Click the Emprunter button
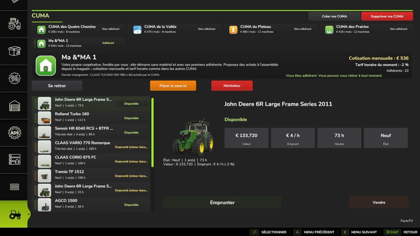This screenshot has width=420, height=236. coord(222,203)
